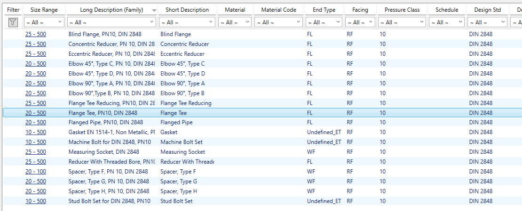Click the Schedule column header
522x211 pixels.
(x=446, y=10)
